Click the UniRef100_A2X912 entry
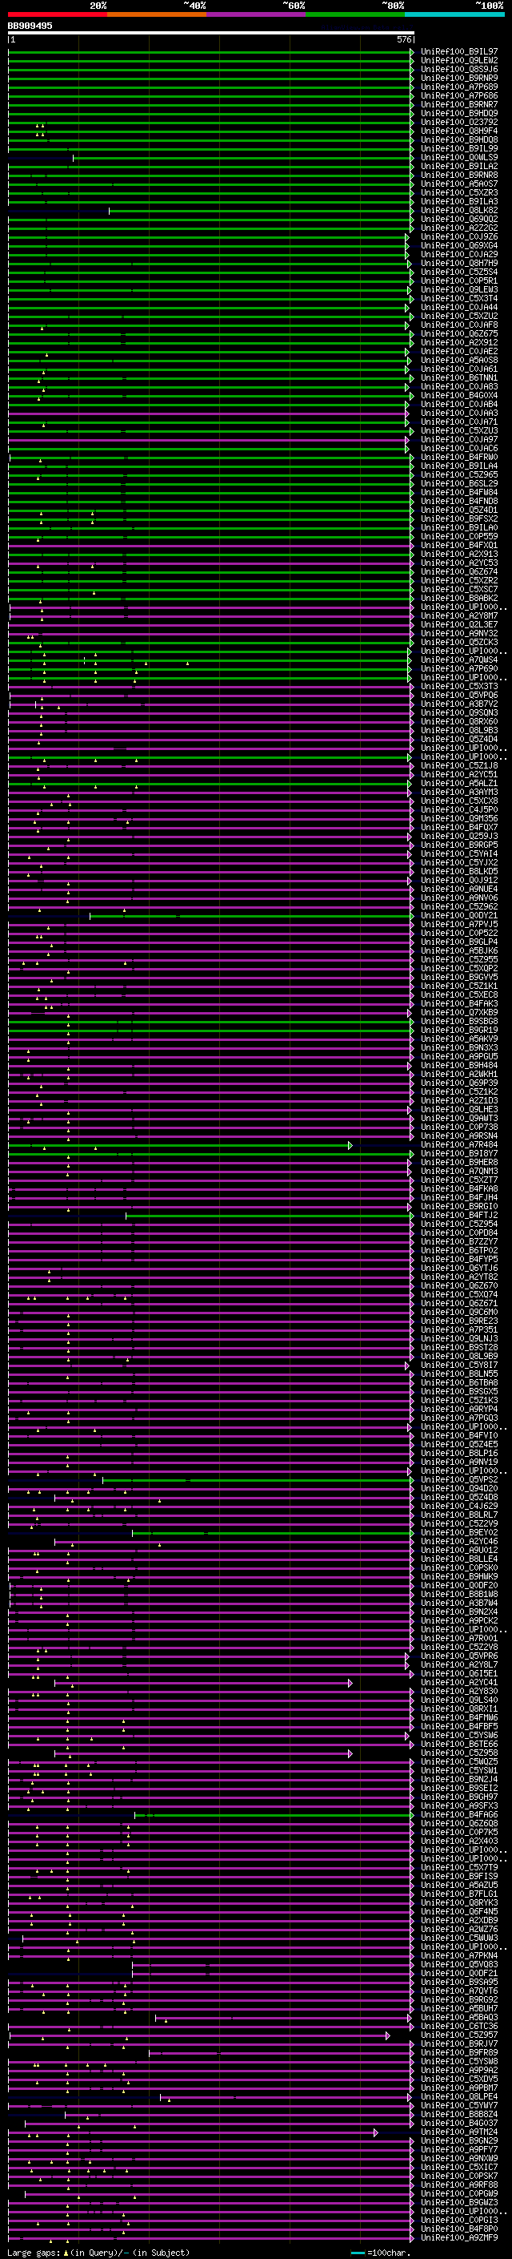Screen dimensions: 512x2259 [x=459, y=343]
